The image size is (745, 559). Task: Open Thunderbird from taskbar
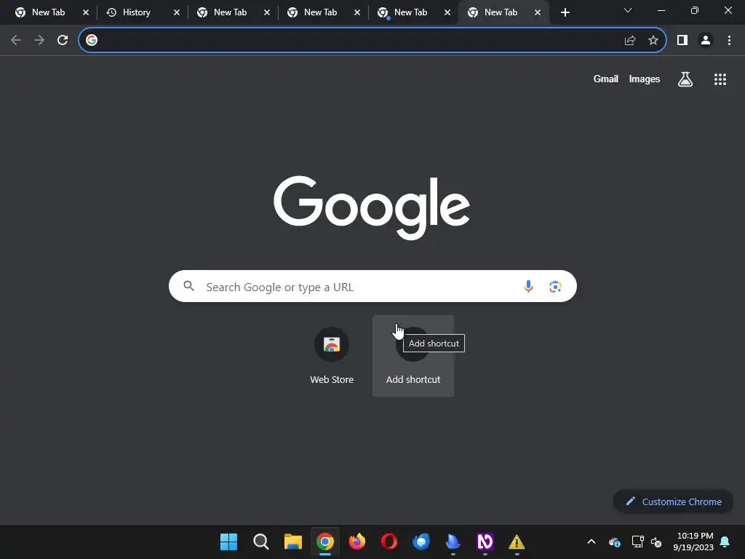coord(421,542)
